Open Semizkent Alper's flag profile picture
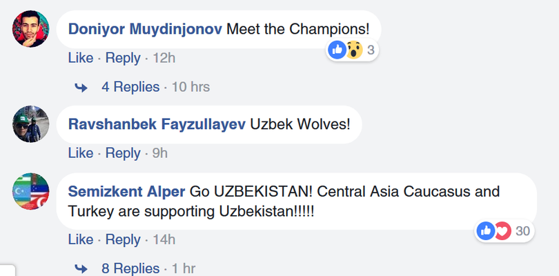 pyautogui.click(x=31, y=190)
